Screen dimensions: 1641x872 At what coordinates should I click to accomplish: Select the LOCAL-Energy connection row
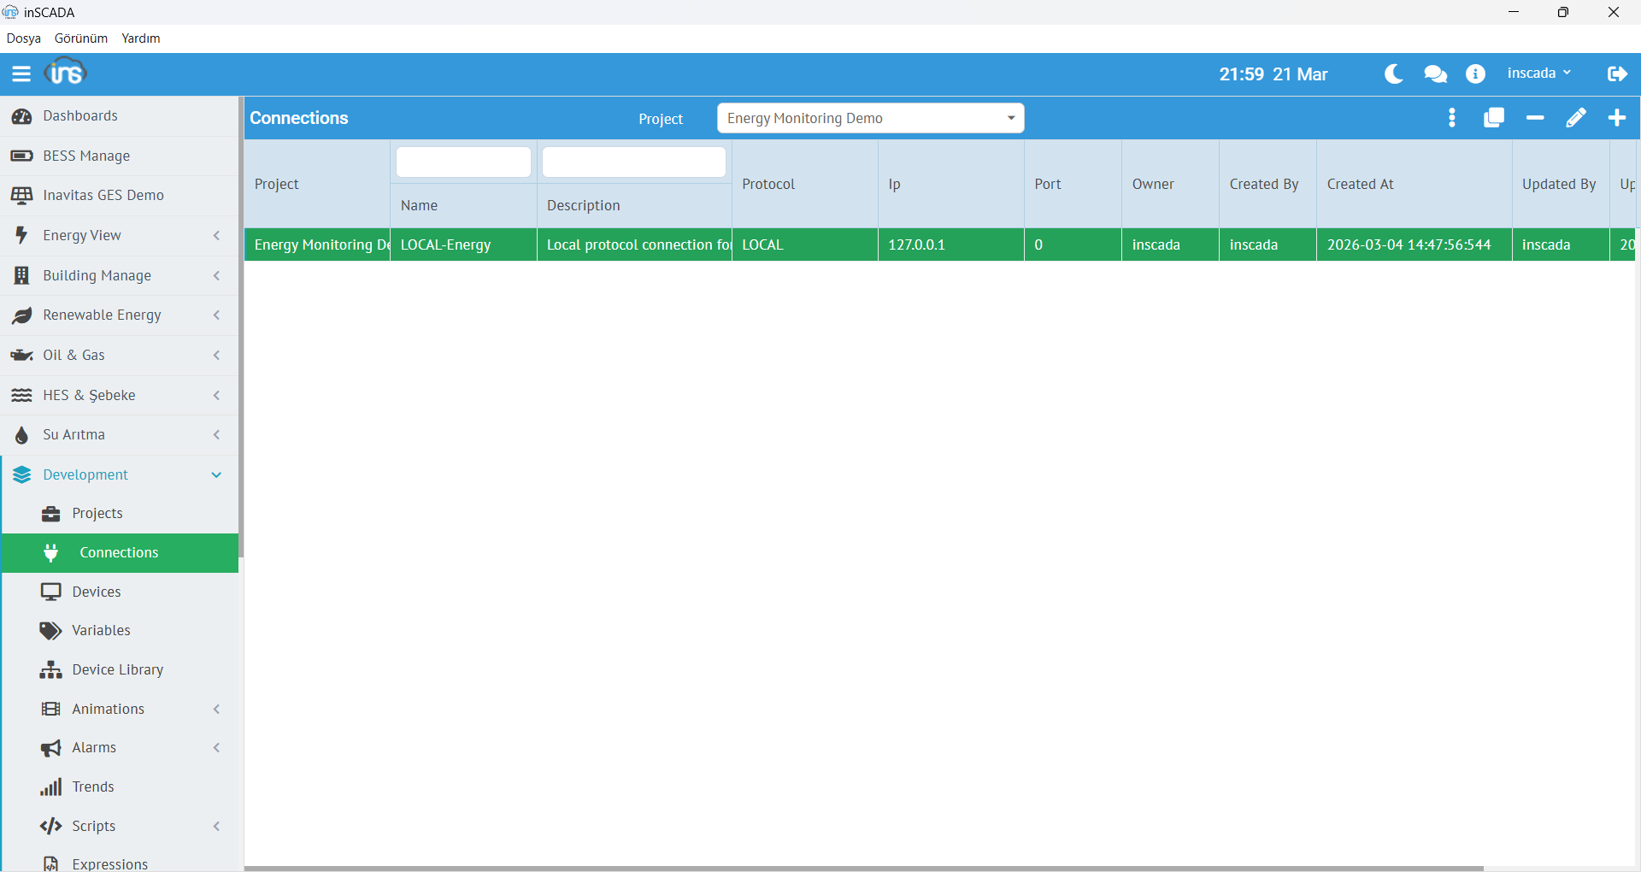pyautogui.click(x=445, y=245)
